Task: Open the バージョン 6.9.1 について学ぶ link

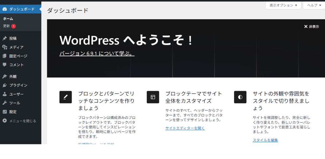Action: (97, 54)
